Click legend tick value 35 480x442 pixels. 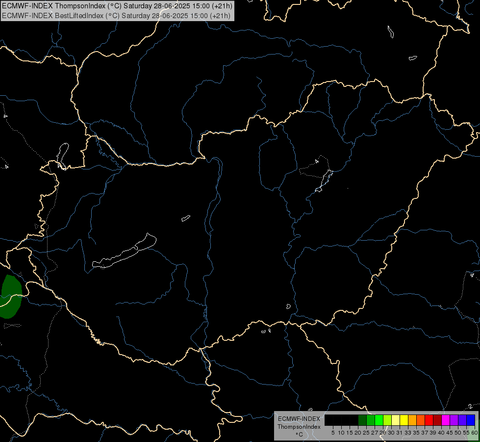416,433
